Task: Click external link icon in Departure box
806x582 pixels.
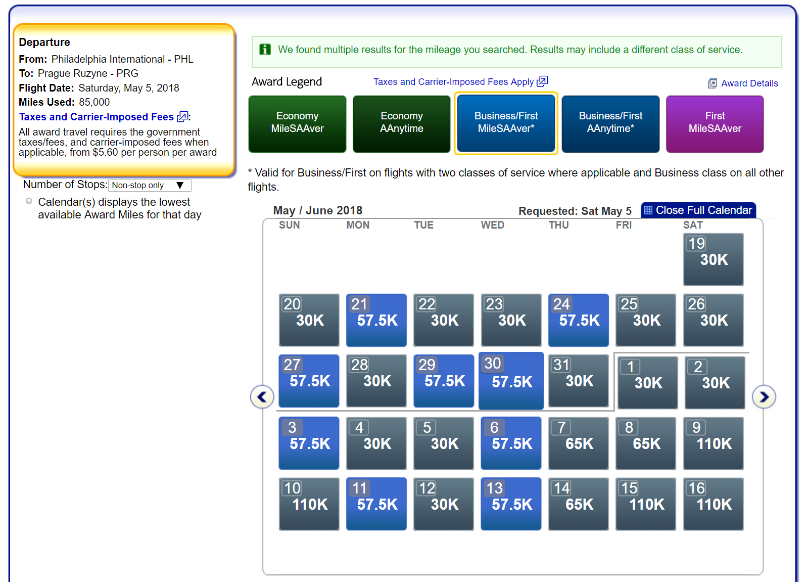Action: (x=182, y=117)
